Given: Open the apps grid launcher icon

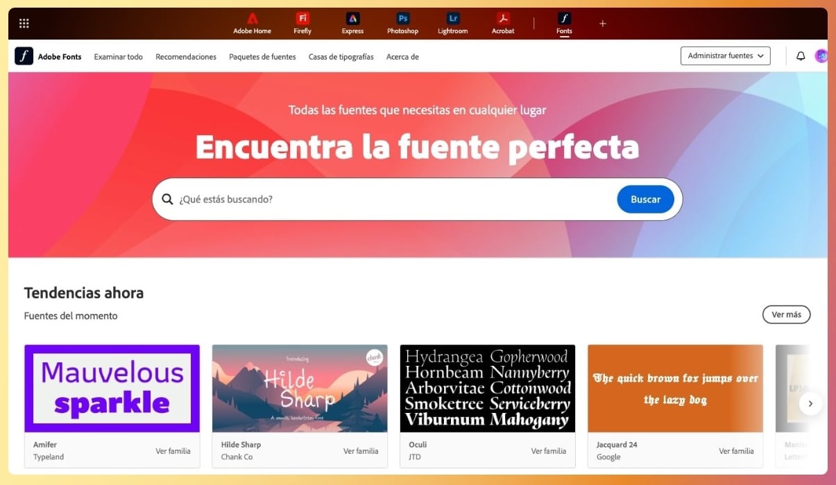Looking at the screenshot, I should tap(24, 24).
